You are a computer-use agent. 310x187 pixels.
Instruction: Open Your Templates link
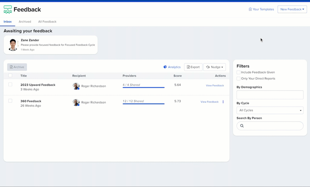(x=261, y=9)
